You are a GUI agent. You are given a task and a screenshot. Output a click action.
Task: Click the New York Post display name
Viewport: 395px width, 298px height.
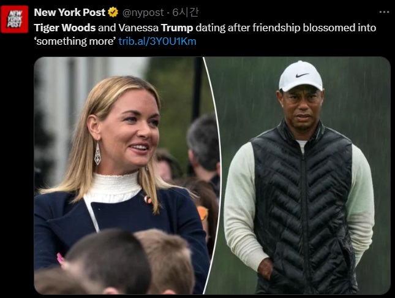pos(70,12)
